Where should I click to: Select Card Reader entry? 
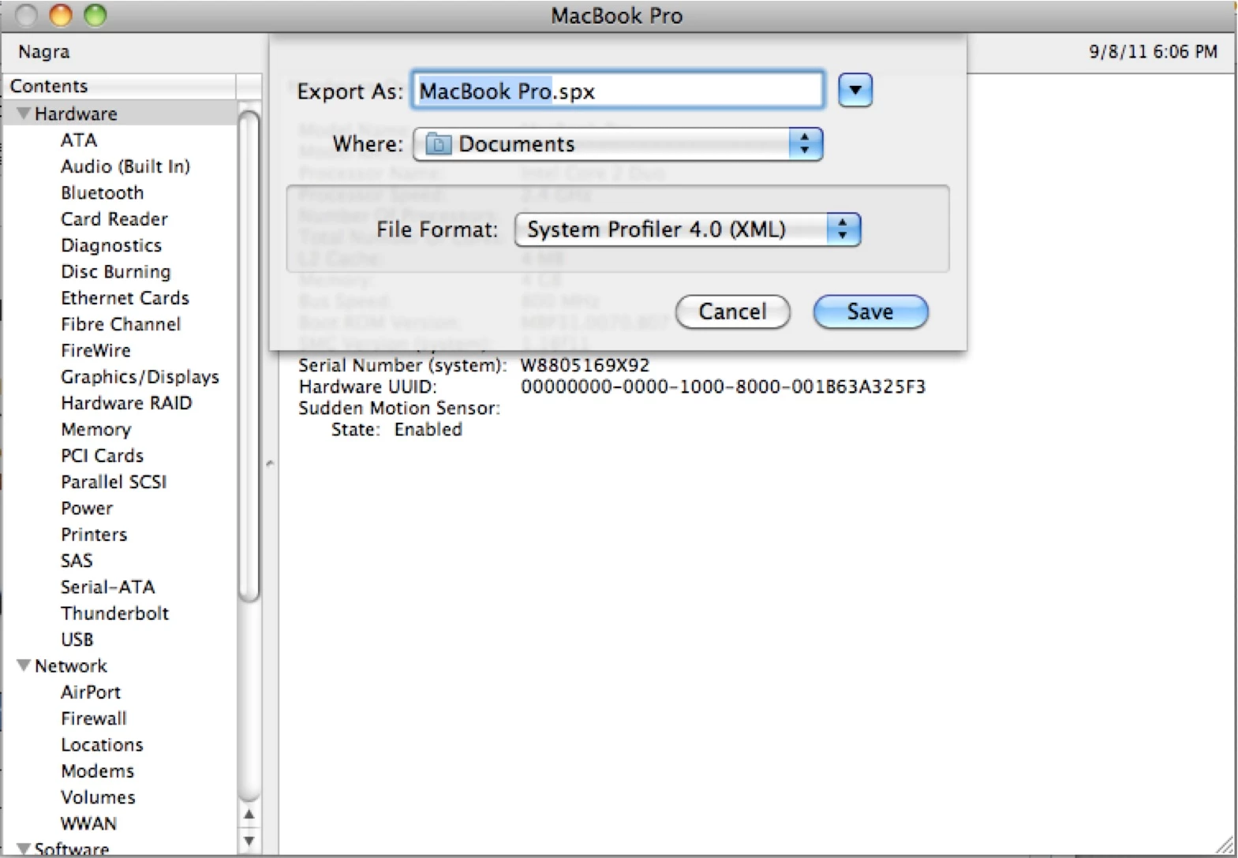tap(114, 219)
